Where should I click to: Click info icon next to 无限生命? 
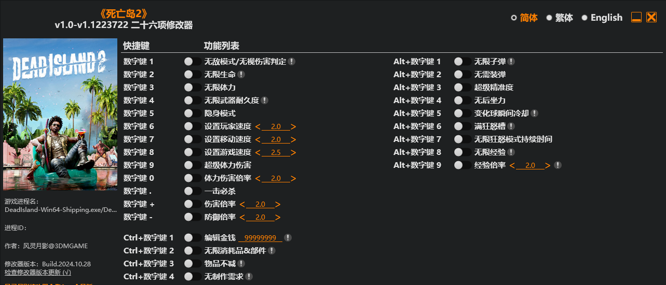[241, 75]
